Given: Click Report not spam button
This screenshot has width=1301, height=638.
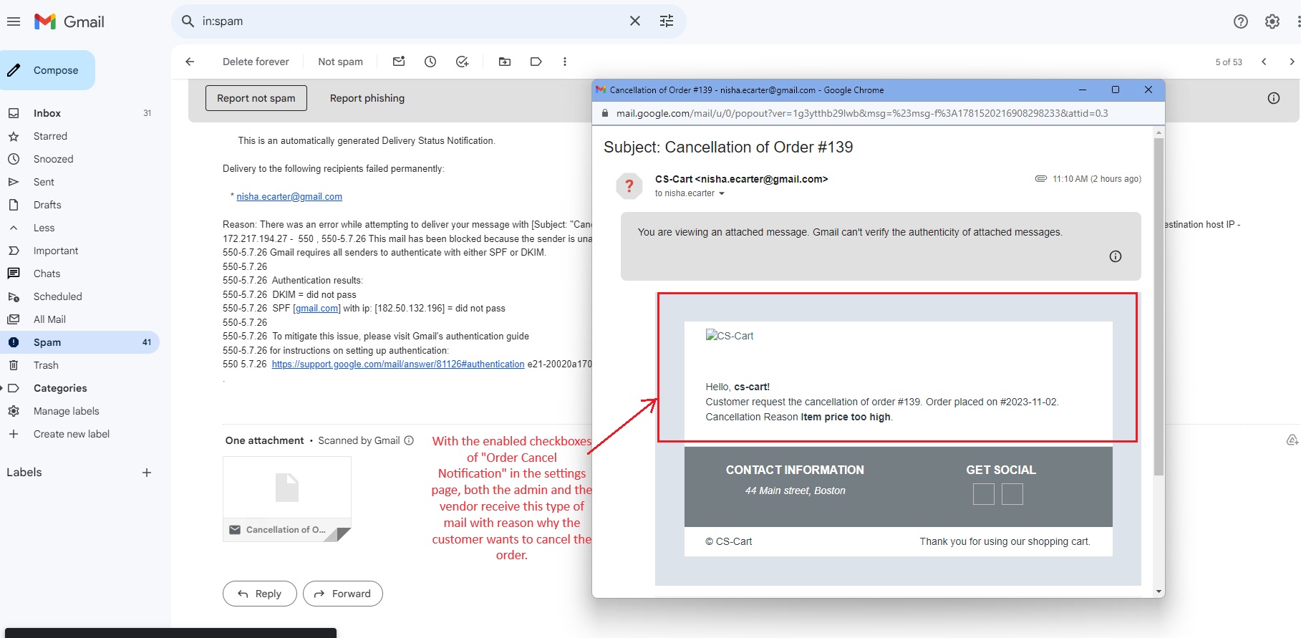Looking at the screenshot, I should [x=256, y=98].
